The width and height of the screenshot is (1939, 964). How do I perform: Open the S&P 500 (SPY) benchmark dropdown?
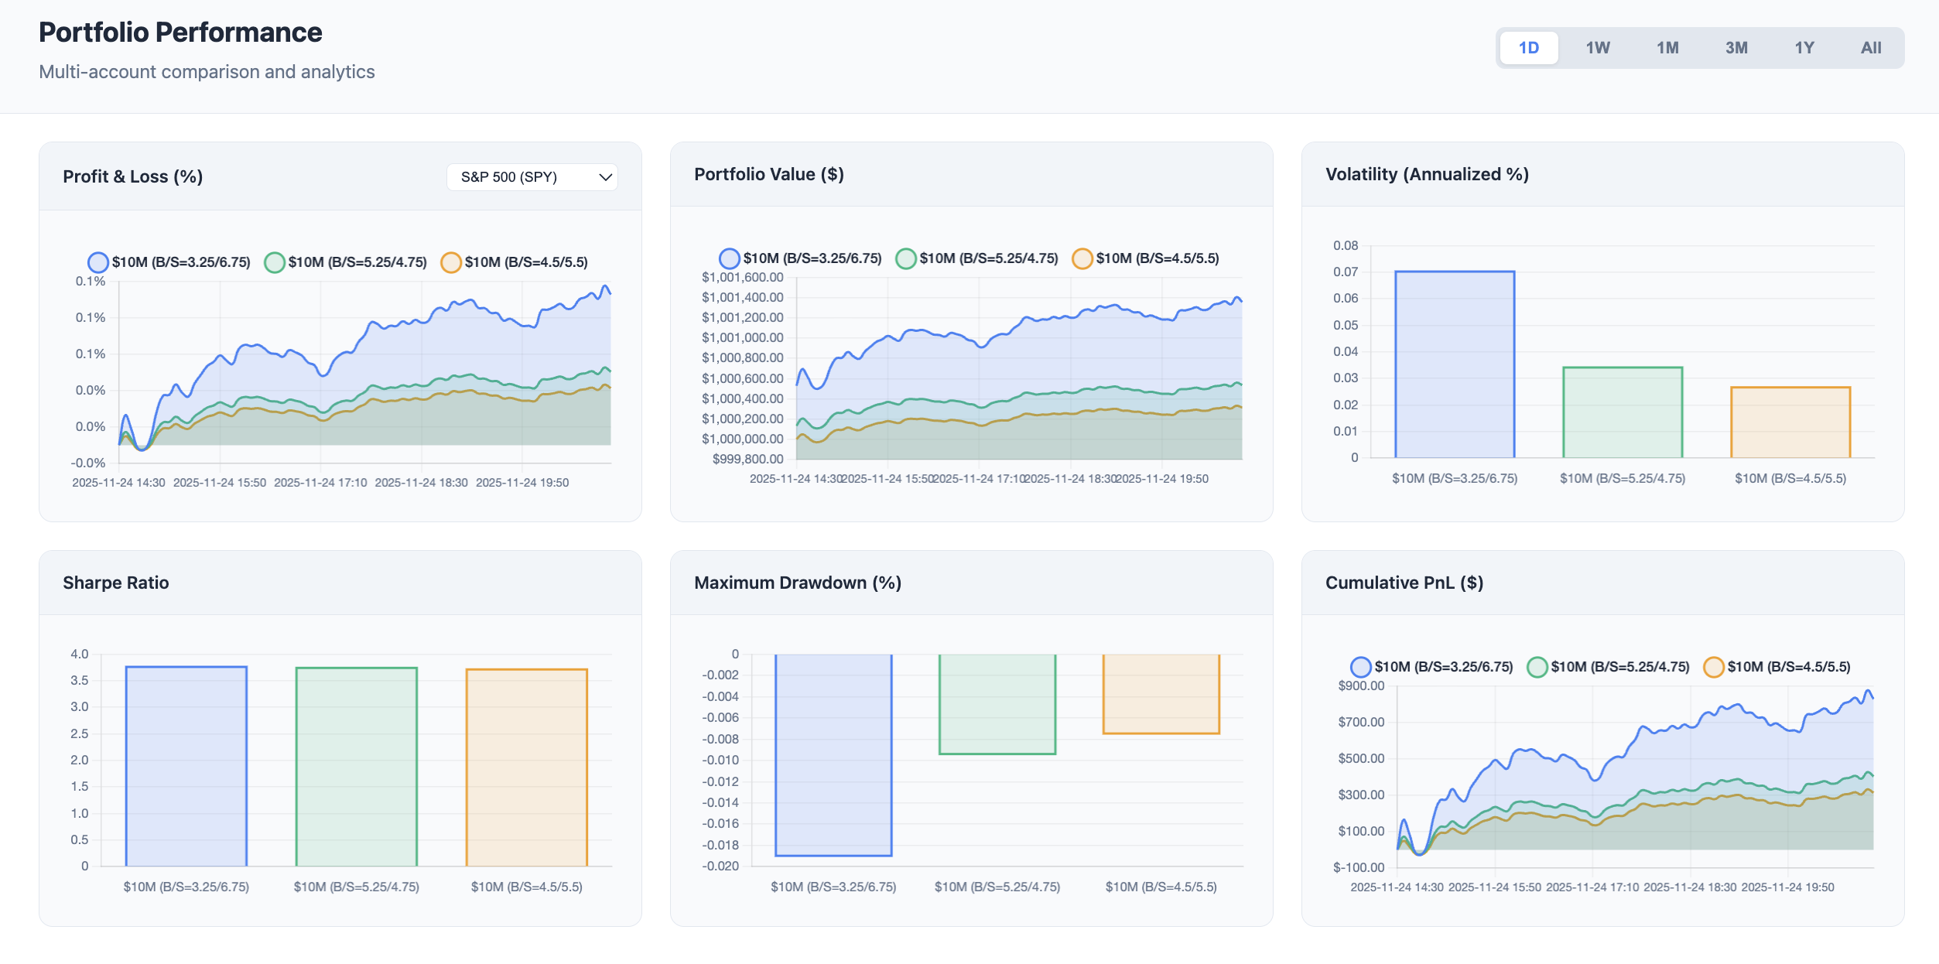pyautogui.click(x=531, y=177)
